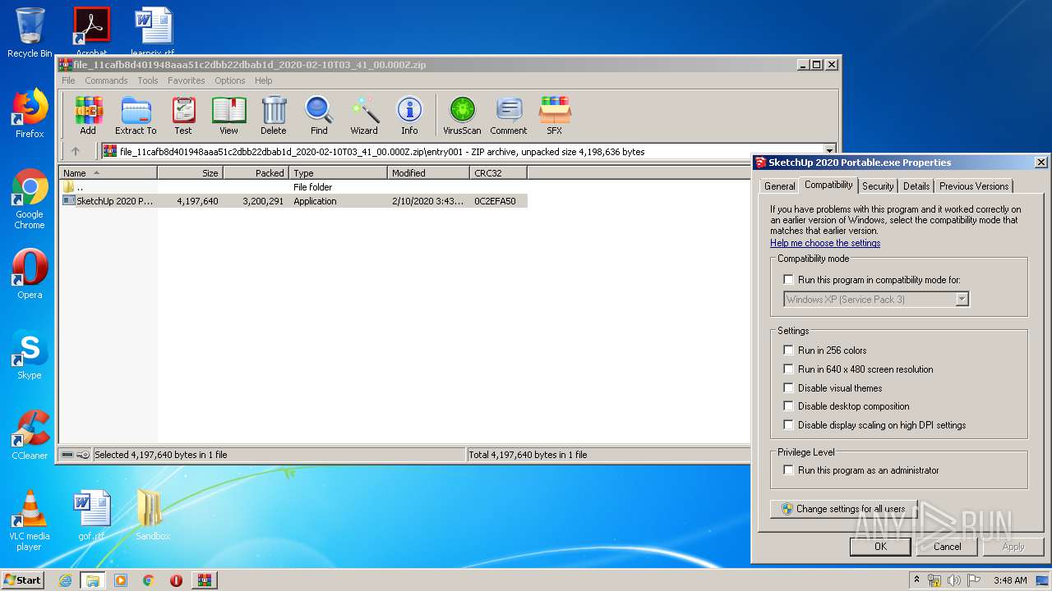Viewport: 1052px width, 591px height.
Task: Open the View toolbar icon
Action: [x=228, y=115]
